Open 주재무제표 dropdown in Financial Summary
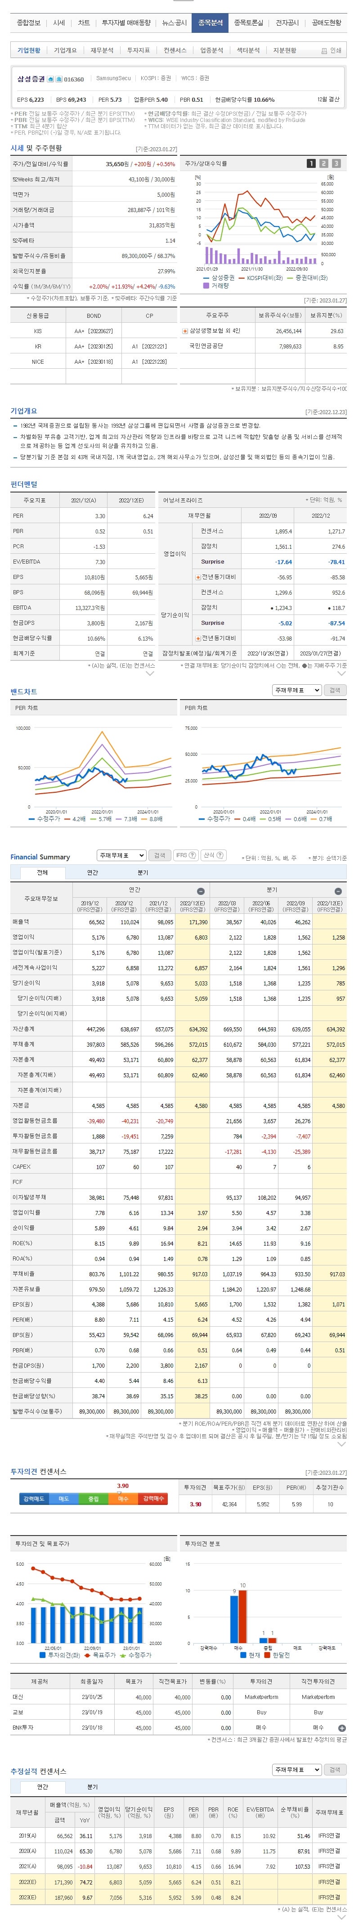Viewport: 354px width, 1929px height. tap(121, 855)
